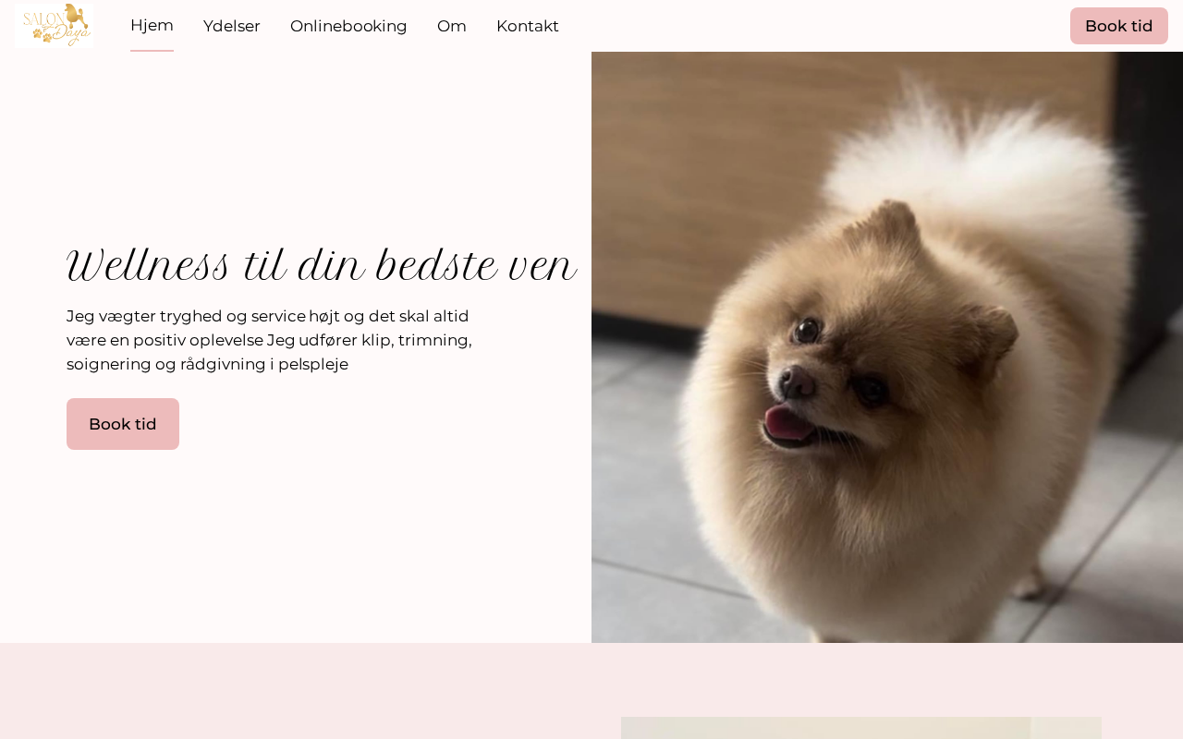Open the partially visible image at bottom
1183x739 pixels.
pos(861,728)
